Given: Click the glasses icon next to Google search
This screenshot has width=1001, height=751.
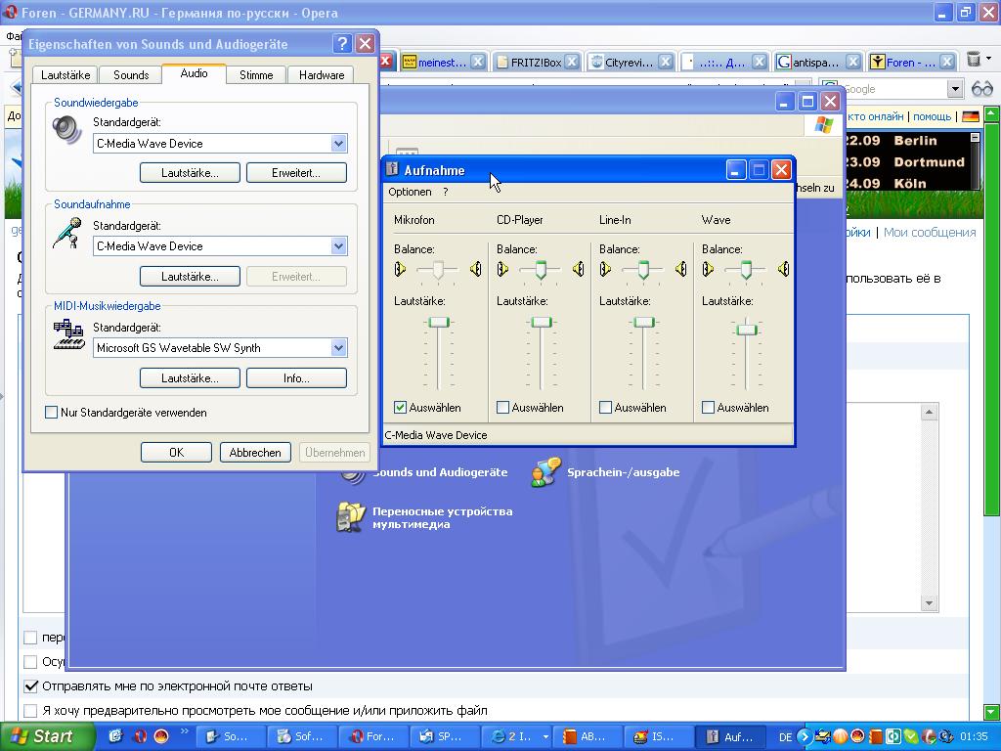Looking at the screenshot, I should click(x=981, y=89).
